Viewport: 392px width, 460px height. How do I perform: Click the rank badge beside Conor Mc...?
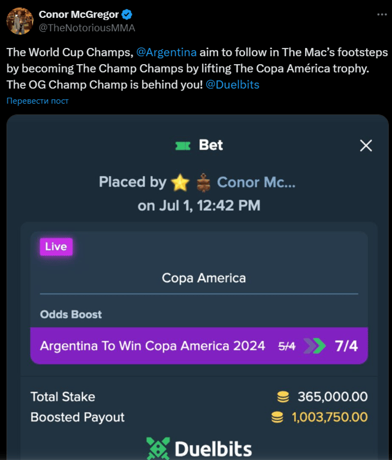click(204, 182)
